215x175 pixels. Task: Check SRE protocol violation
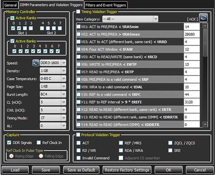(x=171, y=150)
